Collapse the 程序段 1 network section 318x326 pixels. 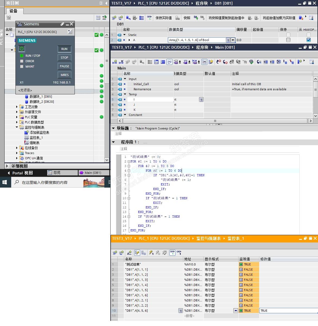coord(114,142)
